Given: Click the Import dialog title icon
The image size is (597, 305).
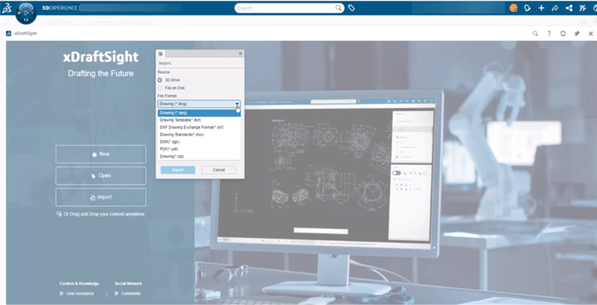Looking at the screenshot, I should [x=161, y=54].
